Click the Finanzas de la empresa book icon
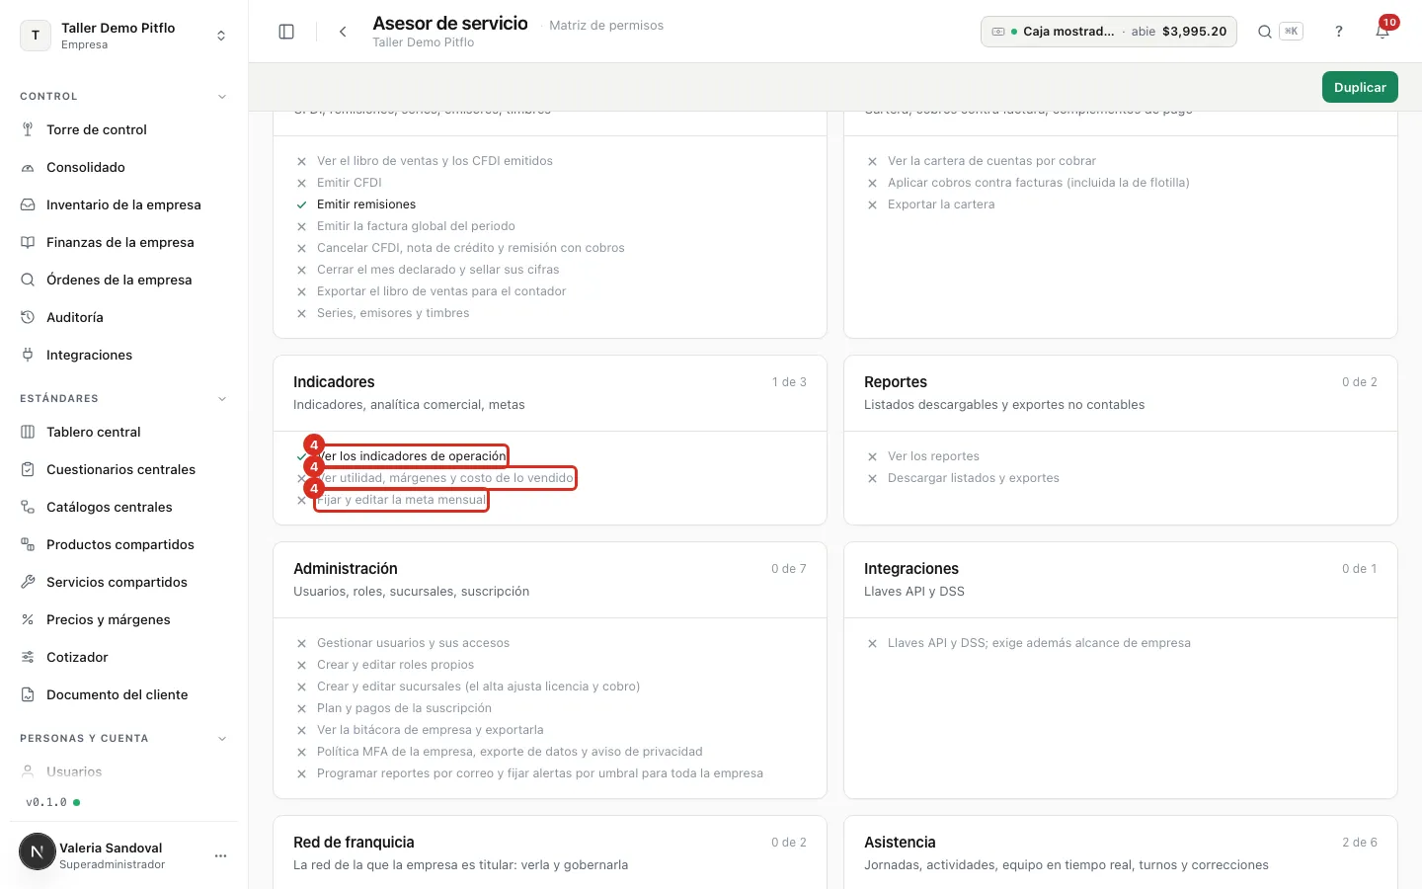This screenshot has width=1422, height=889. pos(28,243)
